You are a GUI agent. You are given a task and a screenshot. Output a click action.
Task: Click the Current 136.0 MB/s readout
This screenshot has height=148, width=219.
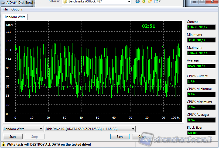(x=201, y=27)
